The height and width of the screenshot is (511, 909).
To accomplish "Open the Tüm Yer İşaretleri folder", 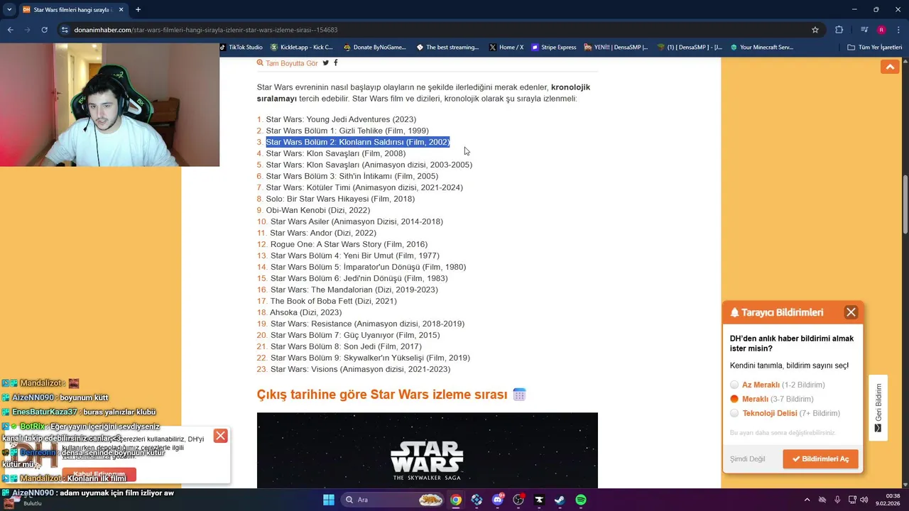I will point(874,48).
